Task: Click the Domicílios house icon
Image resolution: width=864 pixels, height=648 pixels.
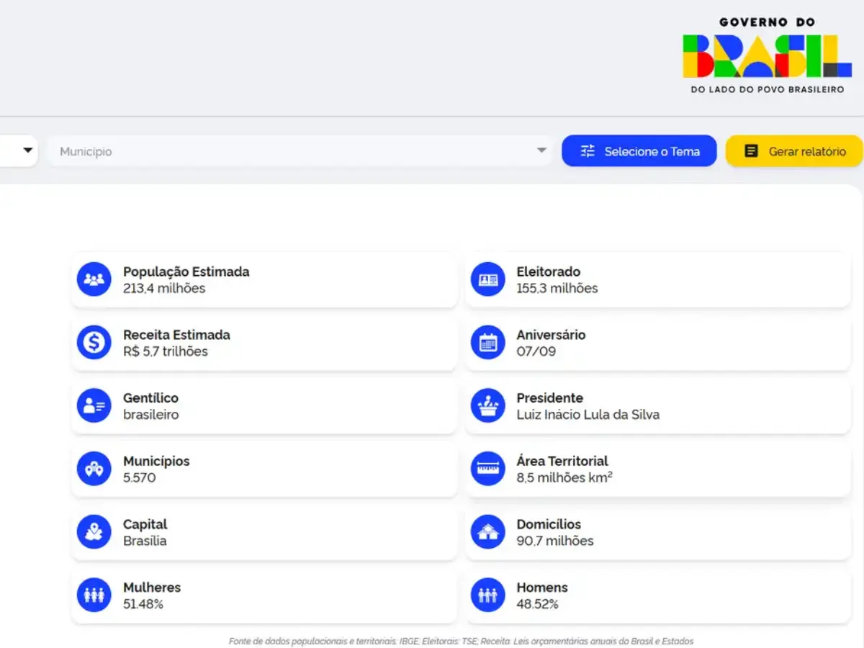Action: 488,532
